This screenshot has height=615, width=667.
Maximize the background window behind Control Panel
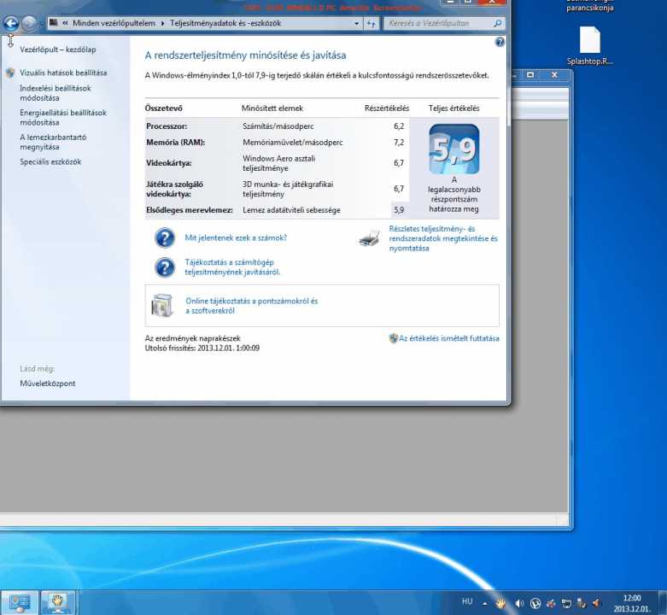pos(530,75)
